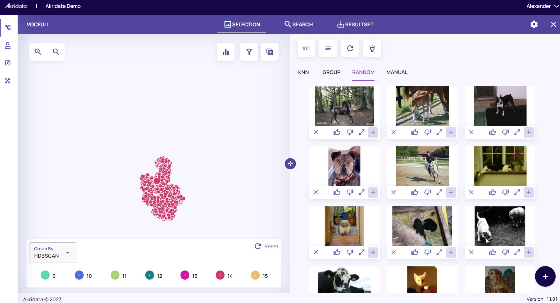The image size is (560, 303).
Task: Open the orange kitten thumbnail
Action: click(422, 280)
